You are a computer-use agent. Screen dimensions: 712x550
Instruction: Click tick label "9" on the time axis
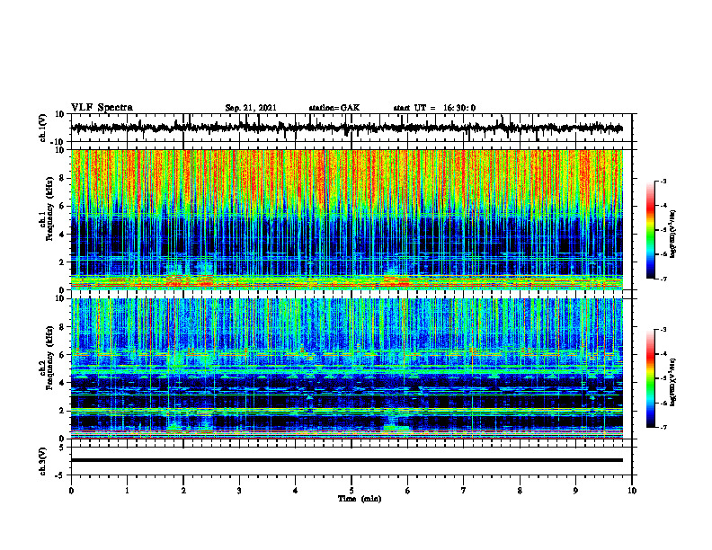(x=575, y=491)
